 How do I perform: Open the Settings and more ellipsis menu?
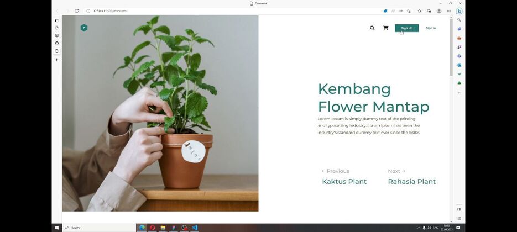click(449, 11)
